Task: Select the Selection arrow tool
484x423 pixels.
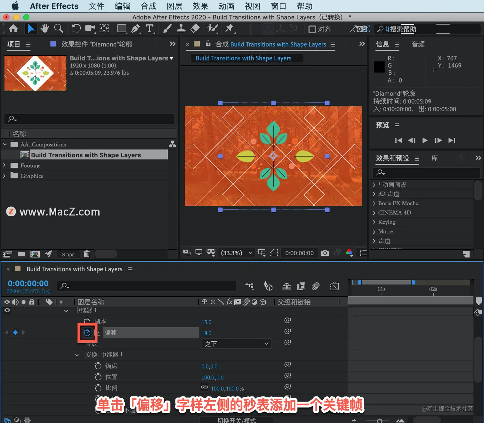Action: pos(31,29)
